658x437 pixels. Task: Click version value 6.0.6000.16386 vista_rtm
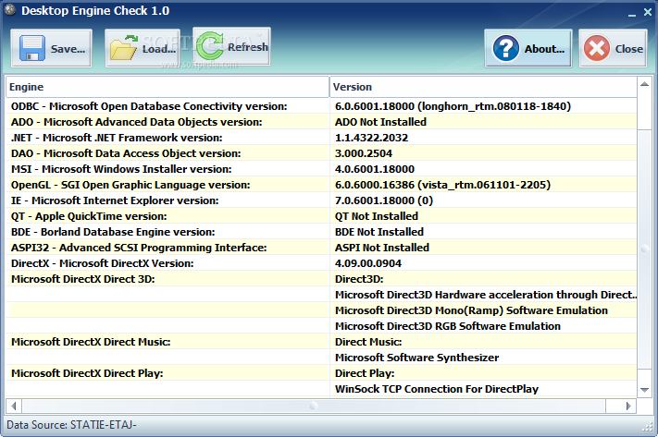(442, 185)
